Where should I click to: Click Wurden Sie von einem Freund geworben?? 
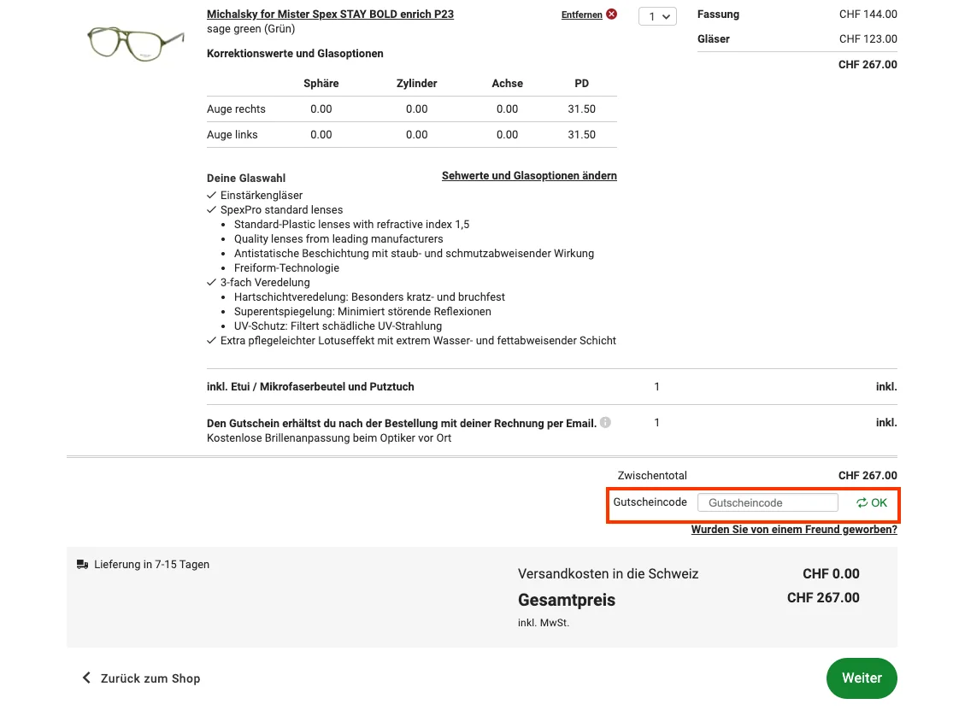(x=793, y=529)
